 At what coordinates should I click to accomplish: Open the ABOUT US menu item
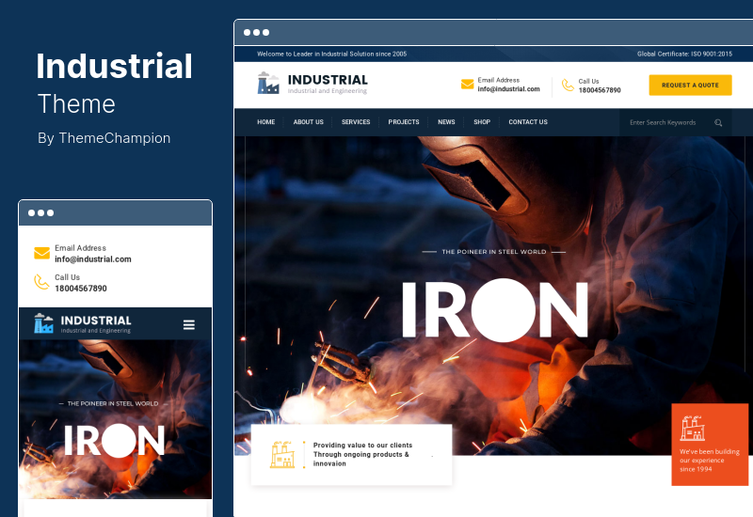coord(309,122)
